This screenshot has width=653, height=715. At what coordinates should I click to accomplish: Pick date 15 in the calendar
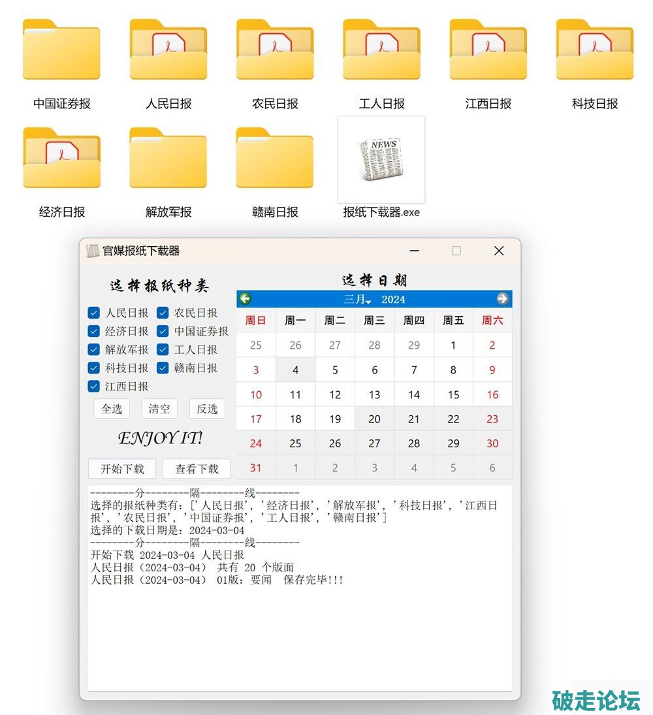coord(453,395)
